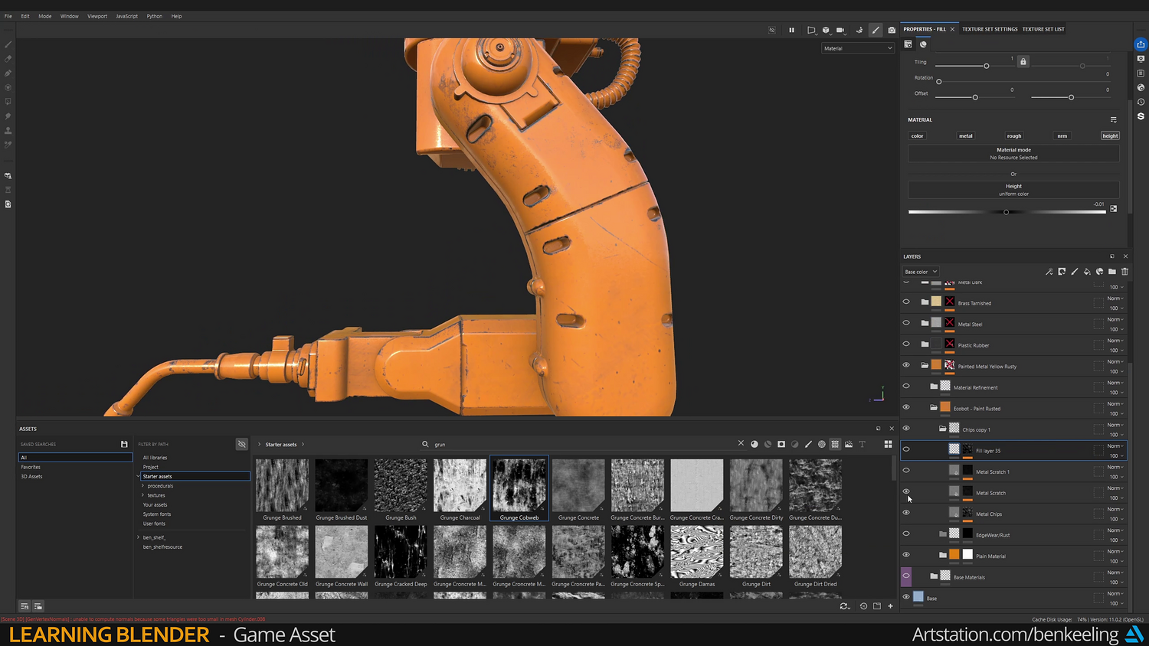
Task: Filter assets by brushes icon
Action: 808,444
